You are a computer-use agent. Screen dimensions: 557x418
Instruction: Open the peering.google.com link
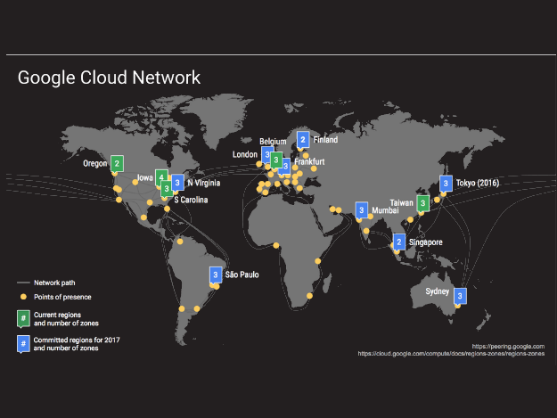pos(508,347)
